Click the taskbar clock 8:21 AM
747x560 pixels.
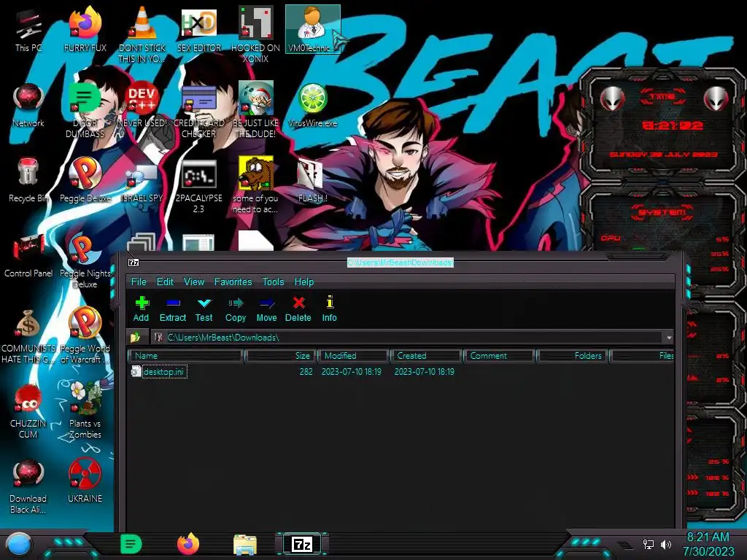pos(708,537)
